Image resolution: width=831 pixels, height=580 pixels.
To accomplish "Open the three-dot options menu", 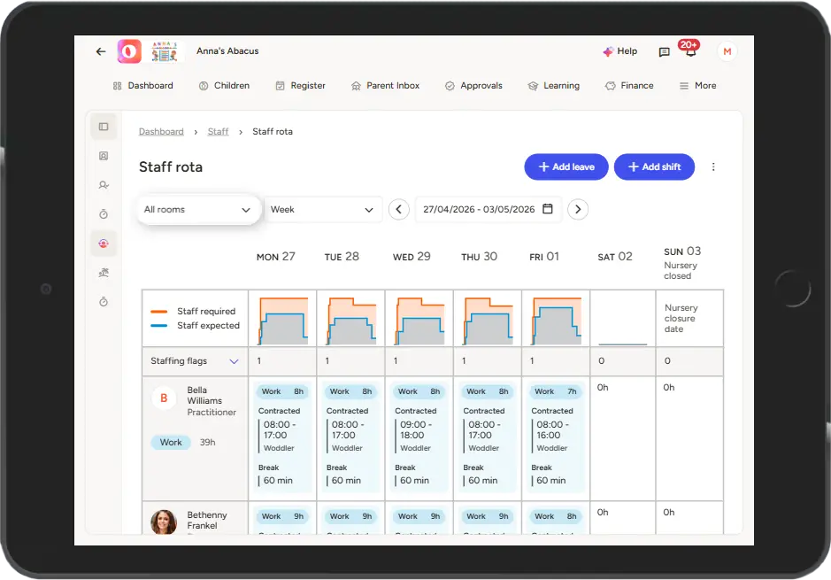I will point(713,167).
